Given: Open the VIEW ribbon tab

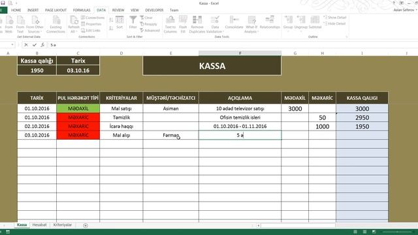Looking at the screenshot, I should tap(135, 10).
